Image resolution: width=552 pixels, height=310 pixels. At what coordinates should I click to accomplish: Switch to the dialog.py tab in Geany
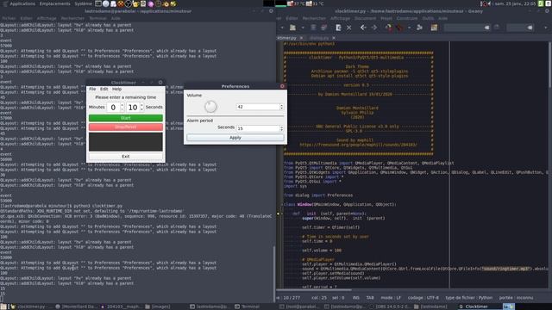point(319,38)
